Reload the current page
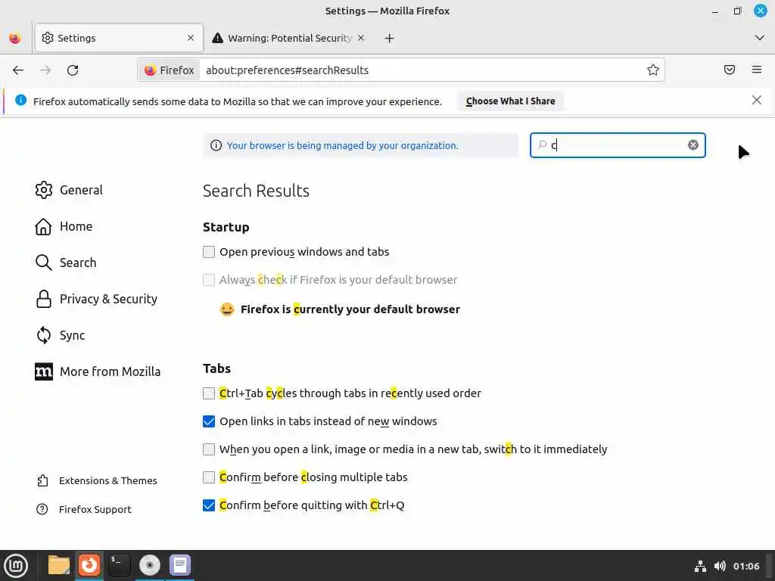The width and height of the screenshot is (775, 581). [73, 70]
